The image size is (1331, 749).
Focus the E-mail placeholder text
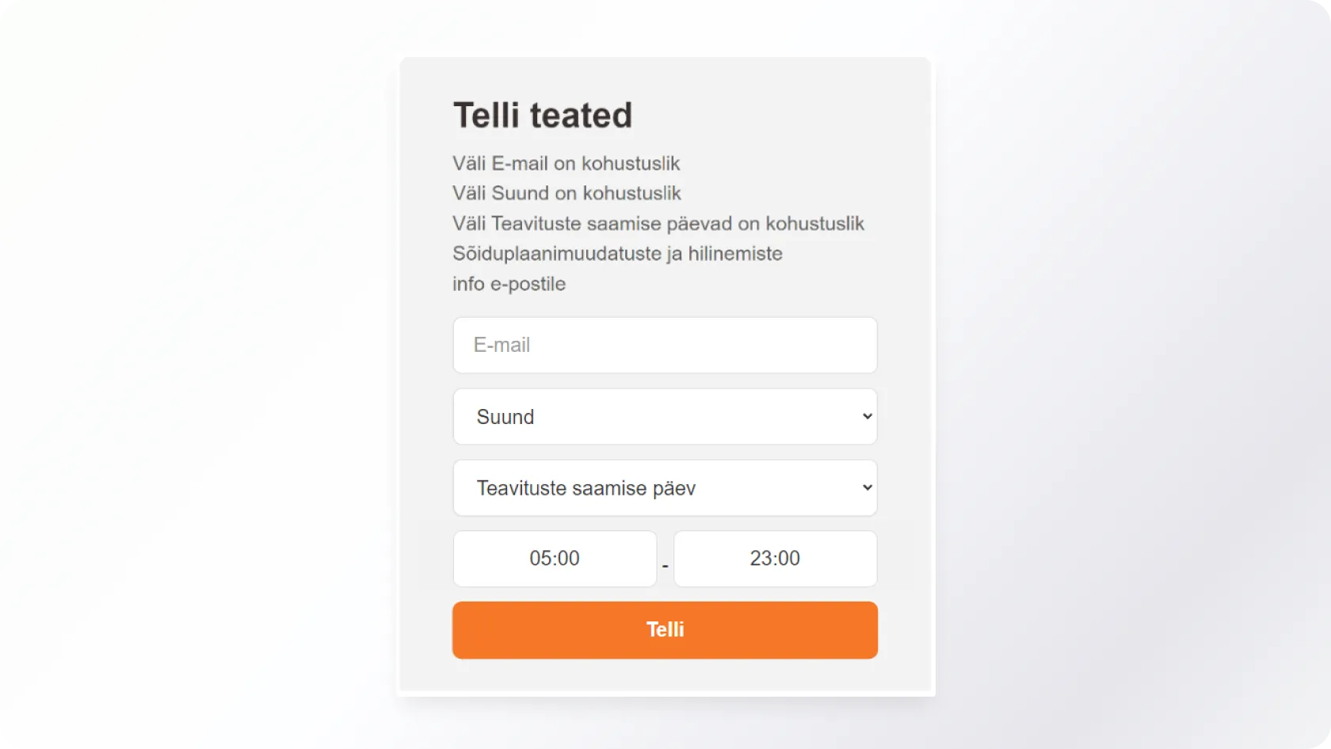tap(502, 346)
